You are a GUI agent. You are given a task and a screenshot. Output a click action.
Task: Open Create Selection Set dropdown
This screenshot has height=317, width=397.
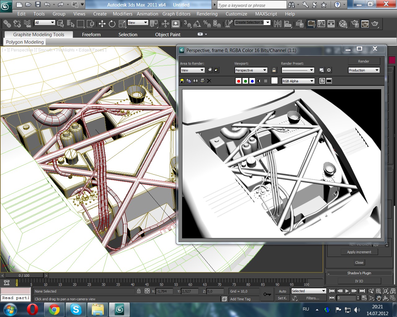point(252,22)
